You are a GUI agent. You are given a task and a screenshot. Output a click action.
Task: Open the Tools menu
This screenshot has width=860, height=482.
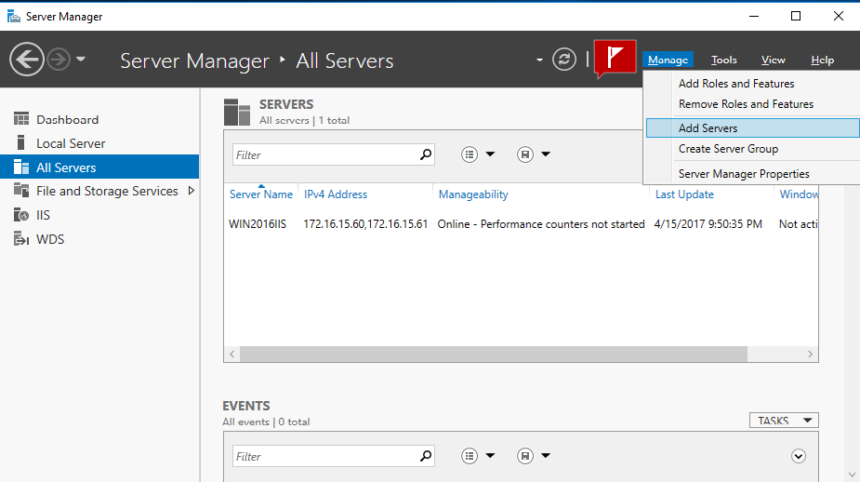pyautogui.click(x=724, y=60)
